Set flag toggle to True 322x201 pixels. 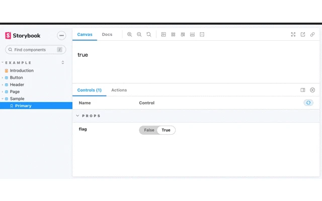point(166,130)
